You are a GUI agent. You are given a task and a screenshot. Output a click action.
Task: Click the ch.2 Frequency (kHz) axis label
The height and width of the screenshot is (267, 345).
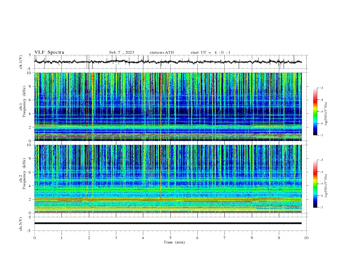[23, 173]
